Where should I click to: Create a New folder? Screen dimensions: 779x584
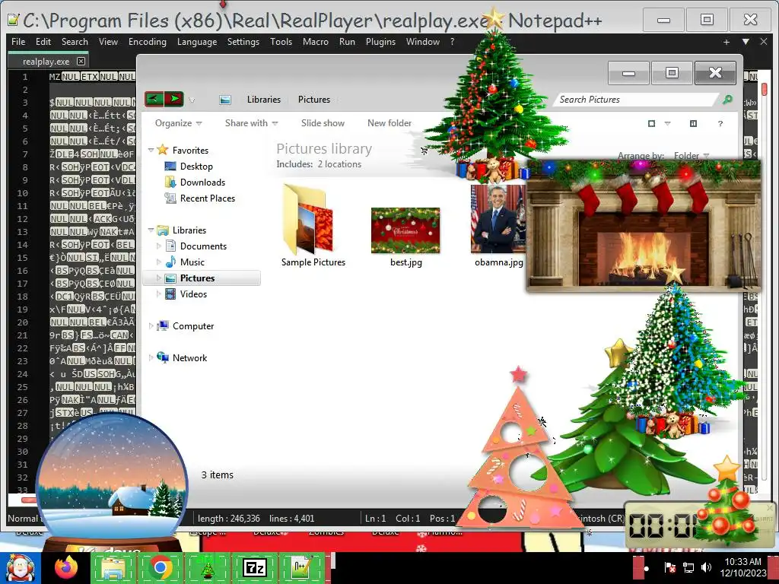point(389,123)
